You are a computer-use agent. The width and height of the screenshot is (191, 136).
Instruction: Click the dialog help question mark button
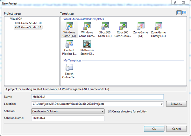click(175, 3)
